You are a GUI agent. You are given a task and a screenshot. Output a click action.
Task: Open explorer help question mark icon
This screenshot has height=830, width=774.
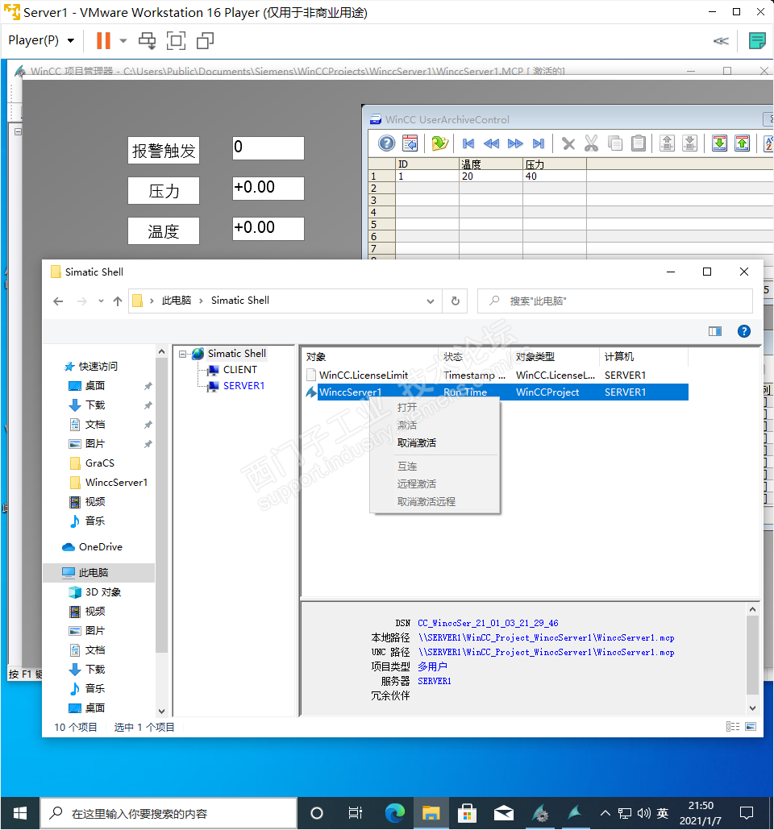click(x=744, y=331)
